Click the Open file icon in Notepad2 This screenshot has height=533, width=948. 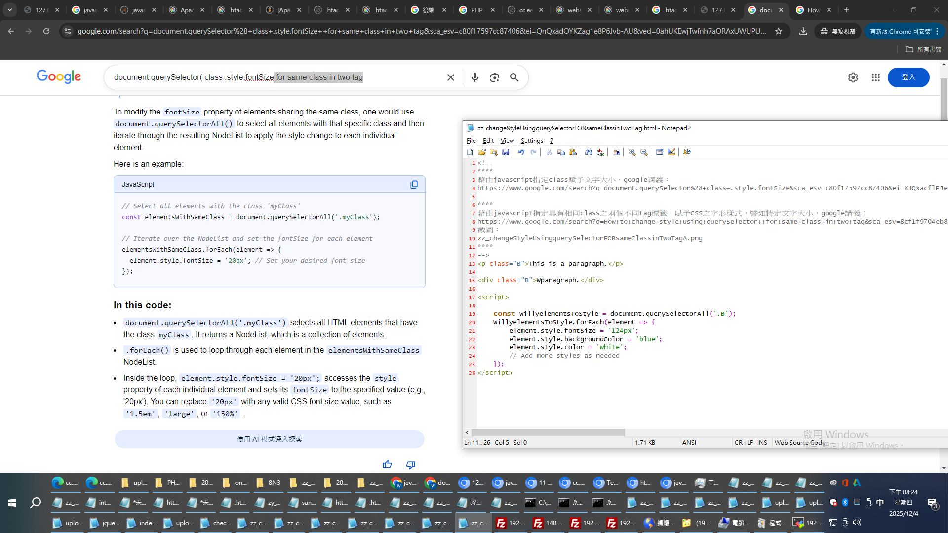coord(482,152)
